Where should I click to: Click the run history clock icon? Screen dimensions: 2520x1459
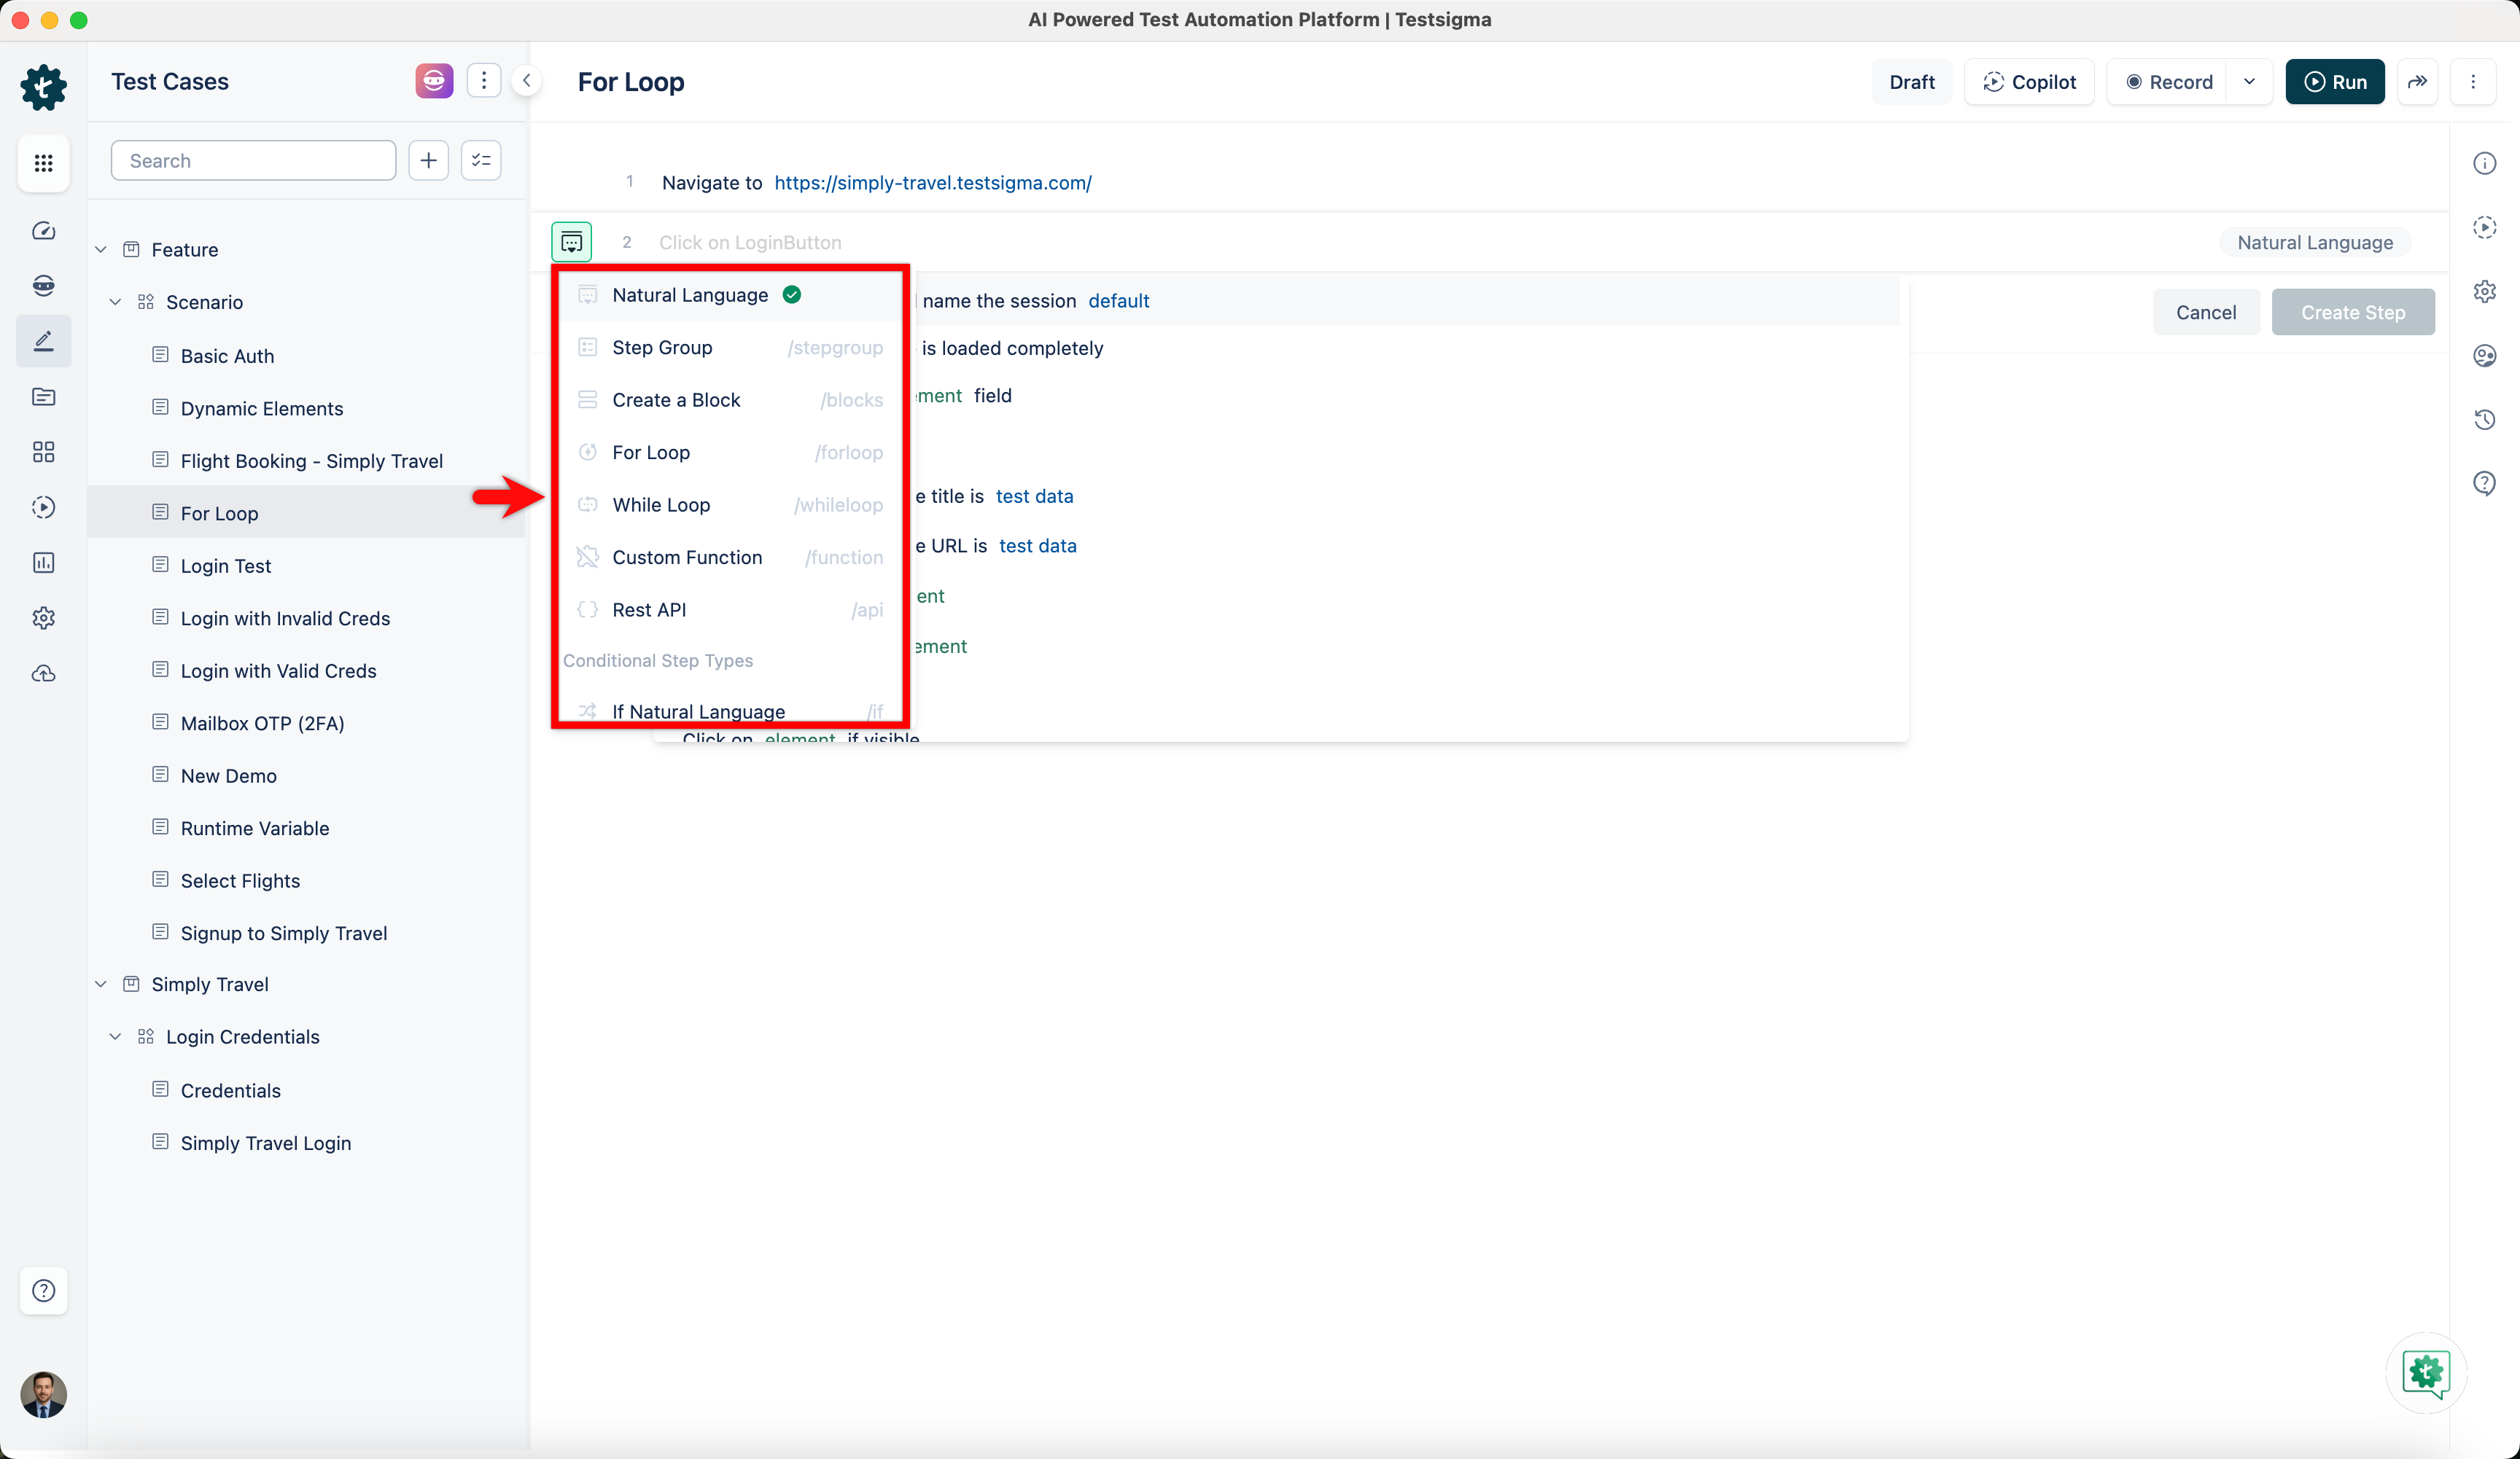(x=2484, y=420)
